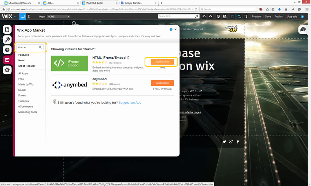The height and width of the screenshot is (186, 311).
Task: Switch to desktop editor view
Action: [23, 17]
